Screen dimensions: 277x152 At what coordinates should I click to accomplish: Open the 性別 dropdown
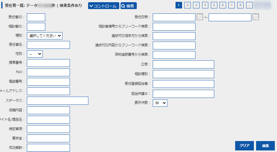(x=35, y=54)
